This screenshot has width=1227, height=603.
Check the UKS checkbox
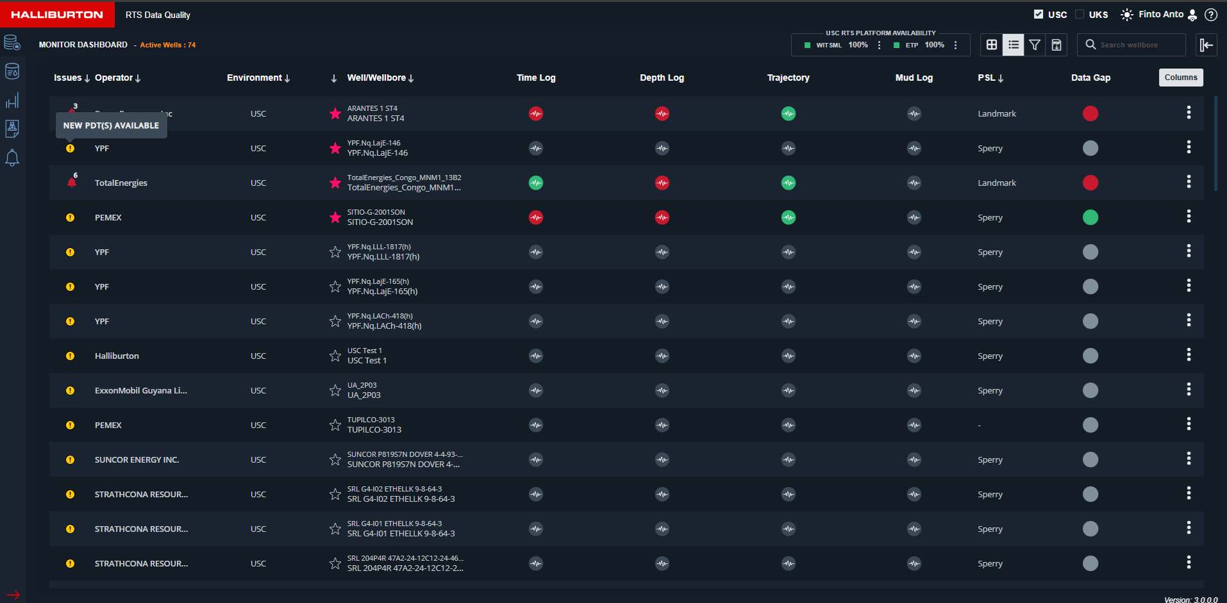click(1080, 14)
